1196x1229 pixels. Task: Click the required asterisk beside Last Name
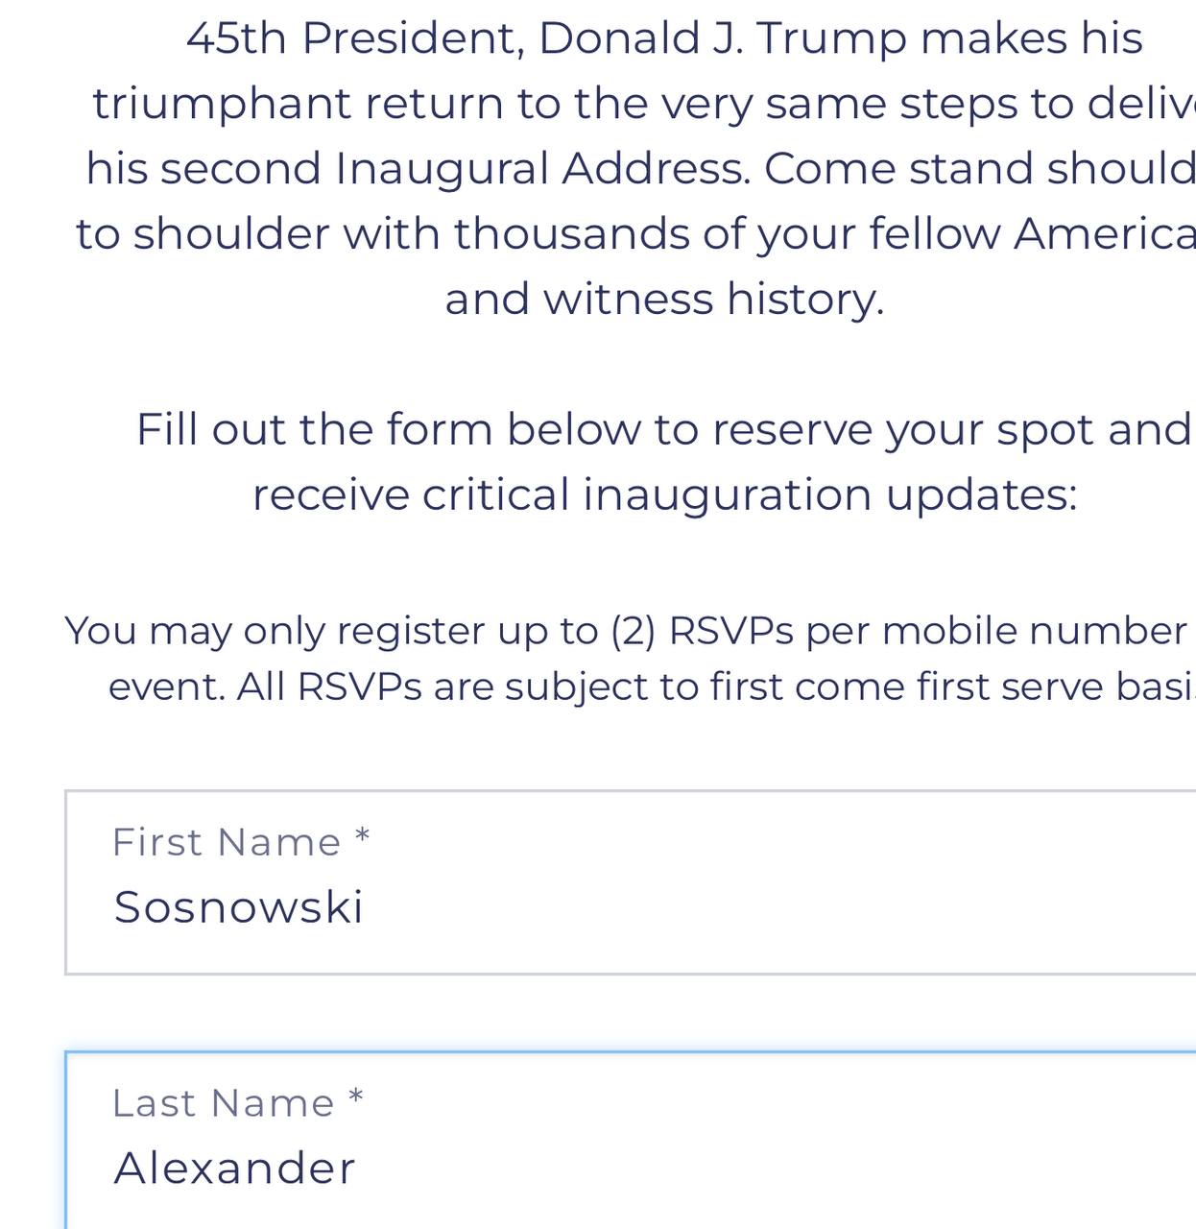pyautogui.click(x=356, y=1099)
